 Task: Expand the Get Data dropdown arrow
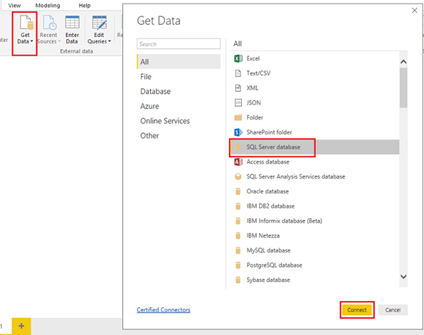pos(32,41)
